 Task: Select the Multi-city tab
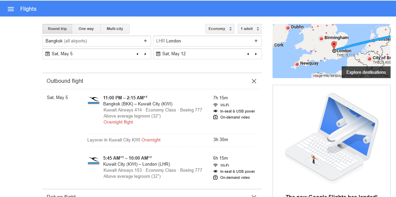pyautogui.click(x=115, y=29)
